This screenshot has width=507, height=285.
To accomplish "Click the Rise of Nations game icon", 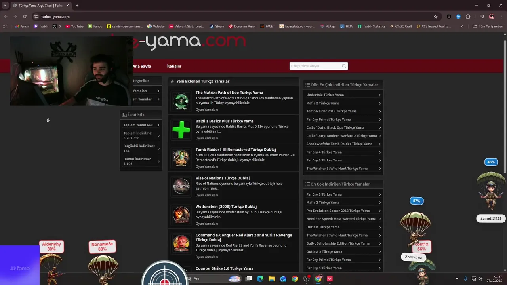I will pyautogui.click(x=181, y=187).
